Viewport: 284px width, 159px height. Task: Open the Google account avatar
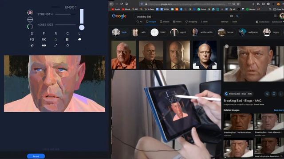(282, 16)
